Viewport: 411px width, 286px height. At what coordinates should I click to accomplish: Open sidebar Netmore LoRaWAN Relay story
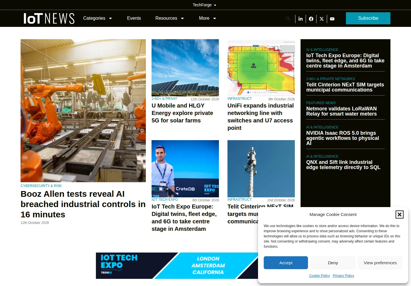(x=341, y=111)
